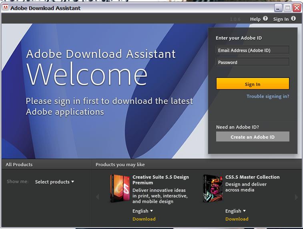Click the Adobe logo icon in title bar

coord(6,8)
